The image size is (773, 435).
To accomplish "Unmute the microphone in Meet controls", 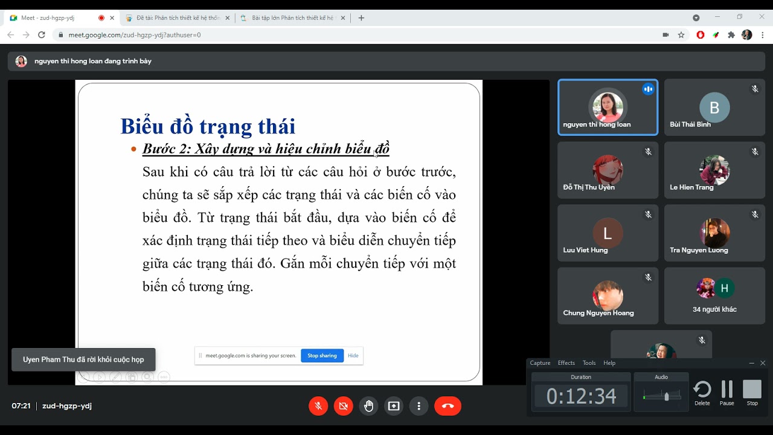I will pyautogui.click(x=318, y=406).
